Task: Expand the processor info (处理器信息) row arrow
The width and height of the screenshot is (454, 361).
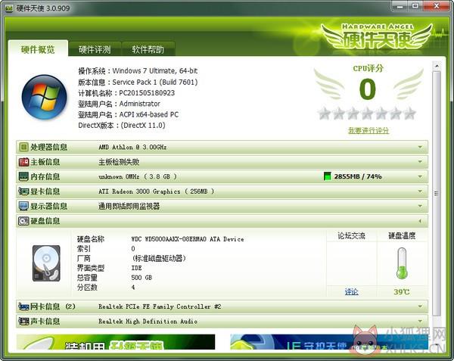Action: [420, 147]
